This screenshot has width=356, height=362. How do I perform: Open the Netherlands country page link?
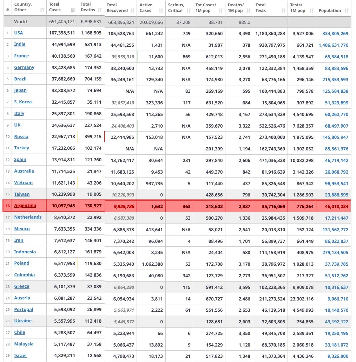(28, 217)
